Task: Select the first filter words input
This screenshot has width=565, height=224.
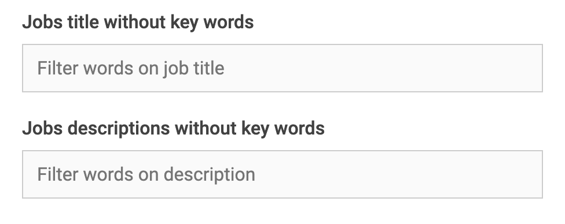Action: pos(282,68)
